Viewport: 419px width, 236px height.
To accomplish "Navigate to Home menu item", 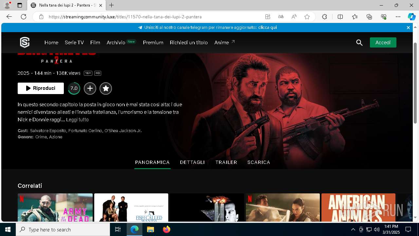I will point(51,43).
